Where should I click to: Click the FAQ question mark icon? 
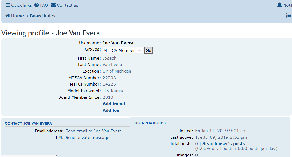37,5
